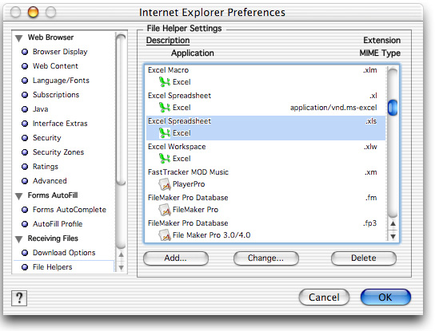
Task: Click the Add... button
Action: pyautogui.click(x=176, y=258)
